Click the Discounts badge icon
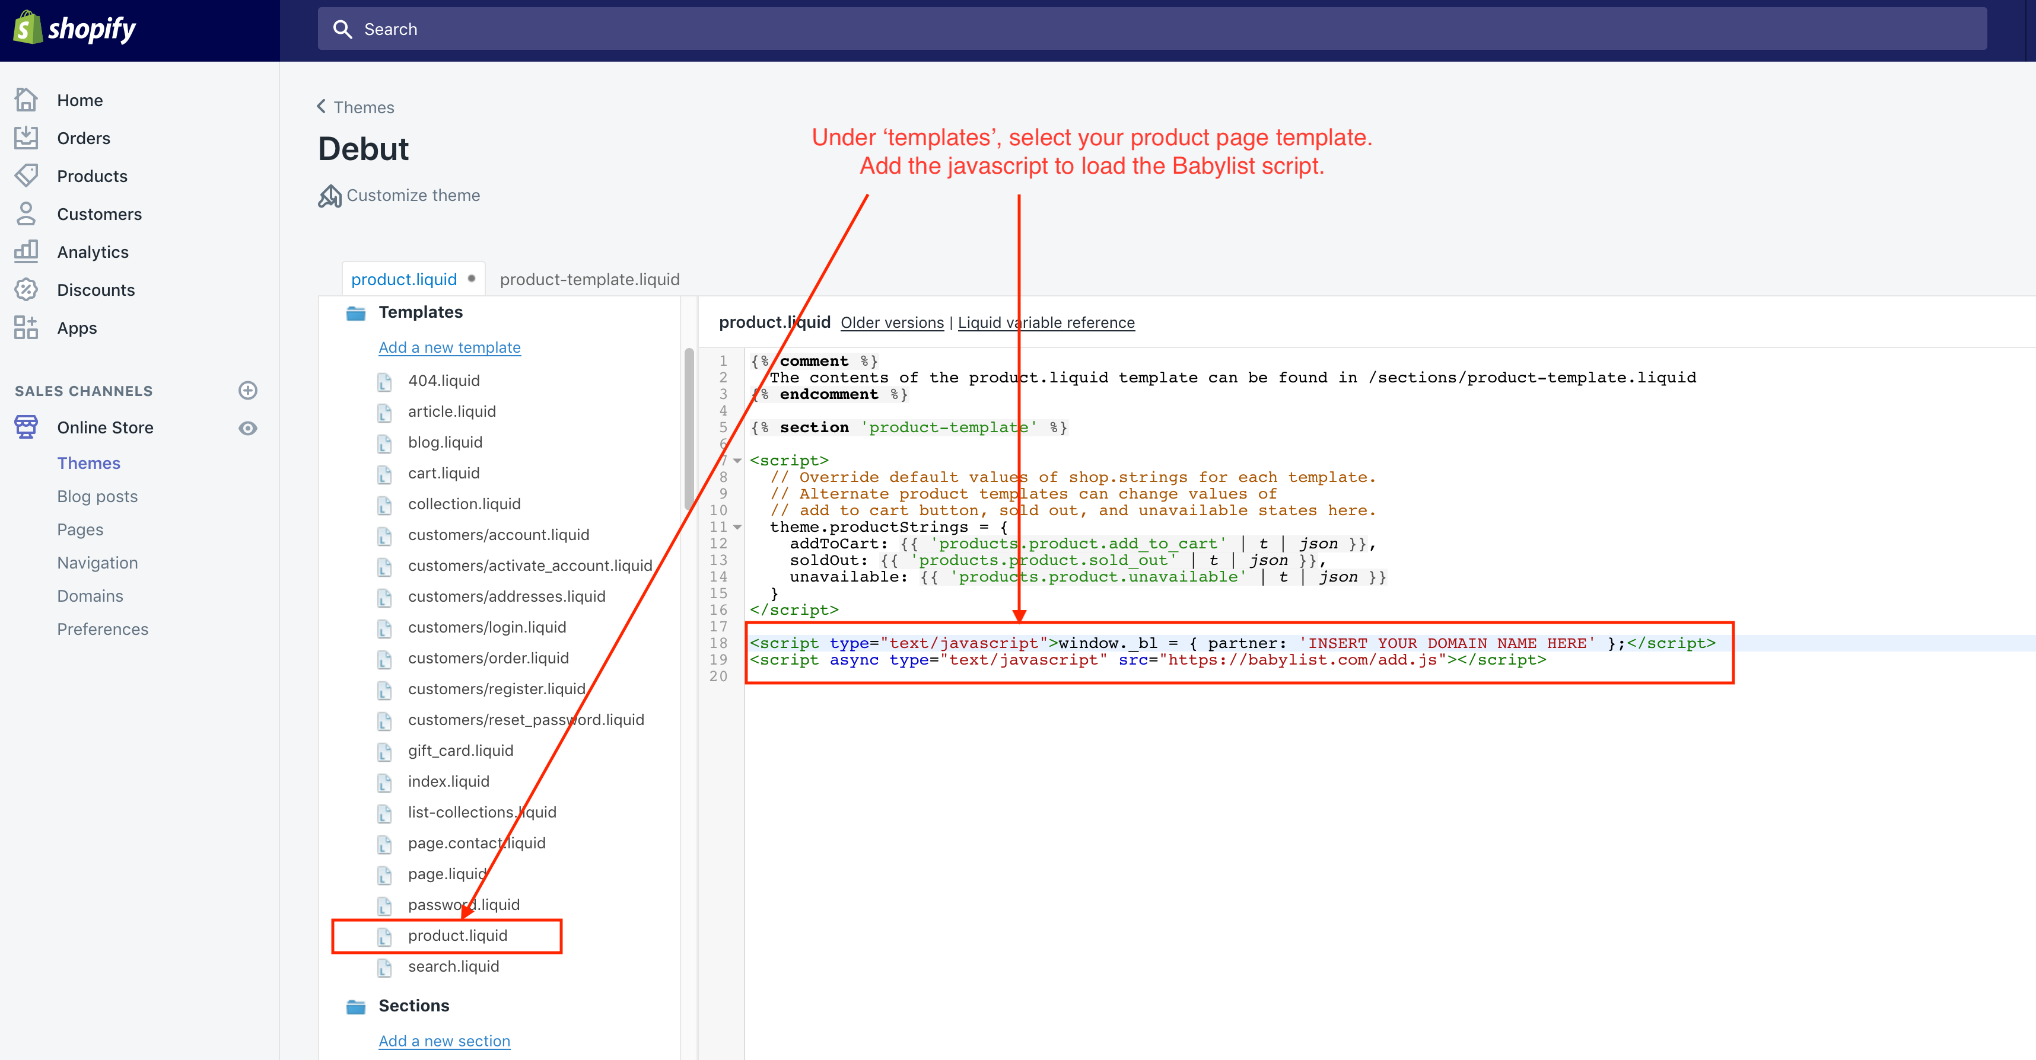Viewport: 2036px width, 1060px height. 26,289
